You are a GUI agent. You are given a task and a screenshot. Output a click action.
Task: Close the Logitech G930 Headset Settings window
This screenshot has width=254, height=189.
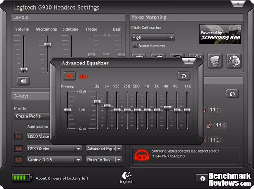pyautogui.click(x=238, y=3)
